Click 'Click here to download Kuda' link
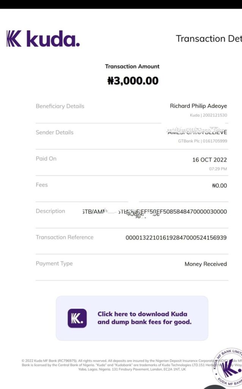 [142, 314]
